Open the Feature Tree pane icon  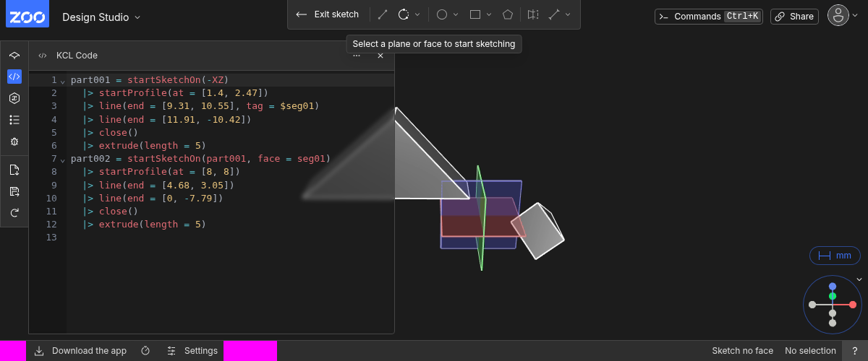[x=14, y=56]
